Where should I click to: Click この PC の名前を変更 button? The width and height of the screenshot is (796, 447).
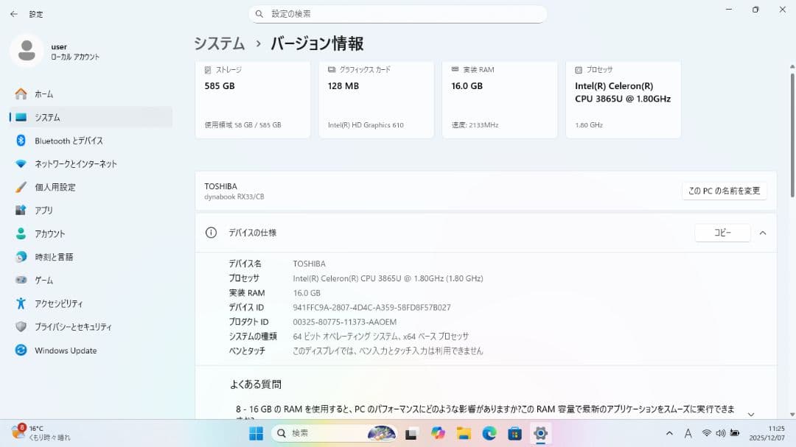point(724,190)
